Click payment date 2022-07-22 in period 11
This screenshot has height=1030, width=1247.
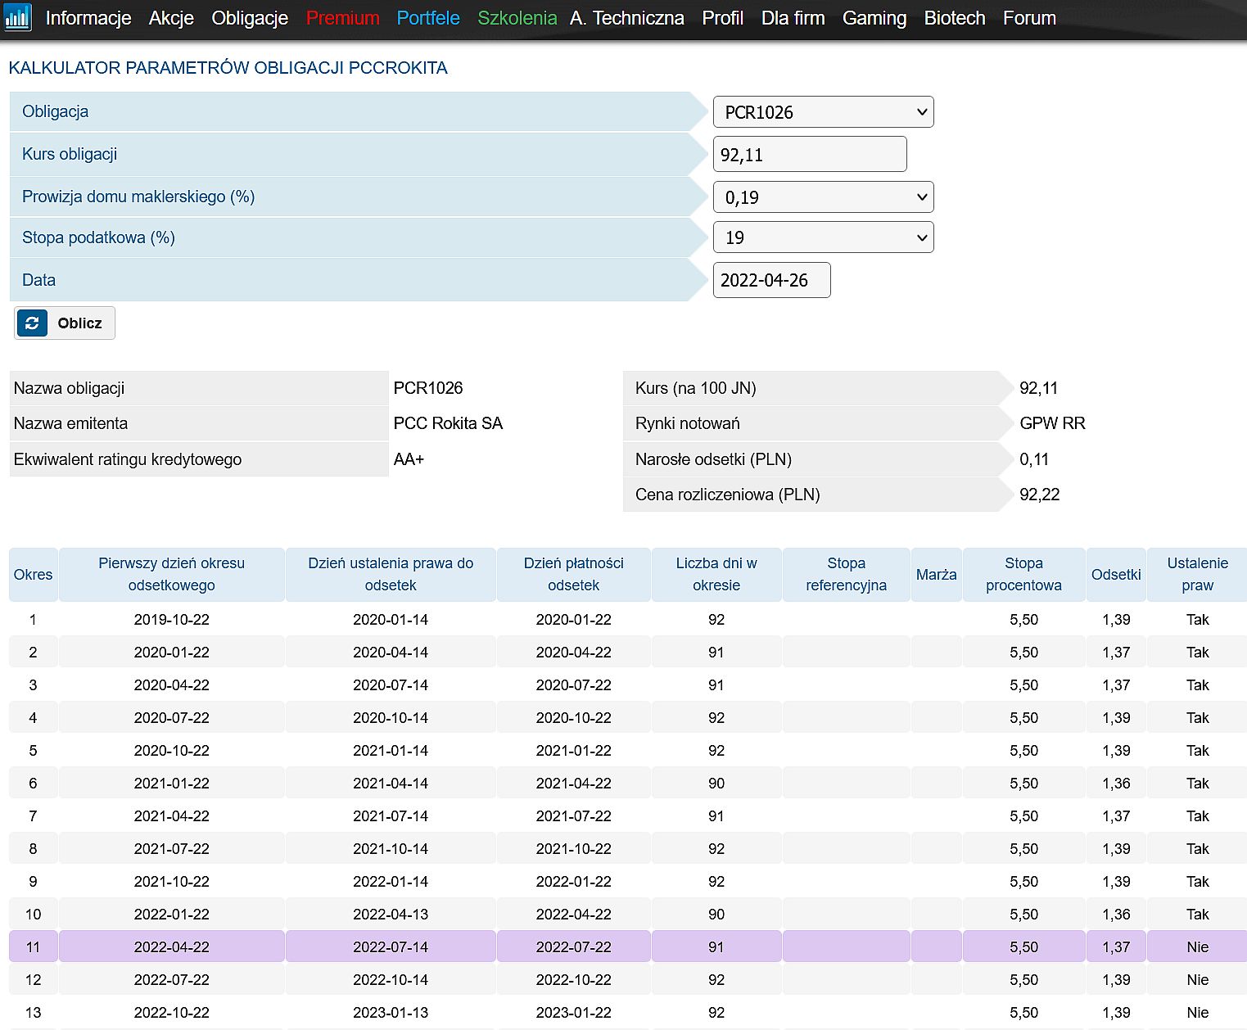pos(574,947)
